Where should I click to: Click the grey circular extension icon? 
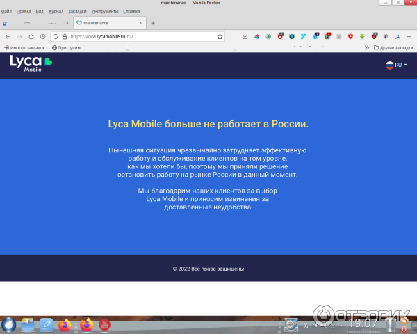(x=338, y=37)
